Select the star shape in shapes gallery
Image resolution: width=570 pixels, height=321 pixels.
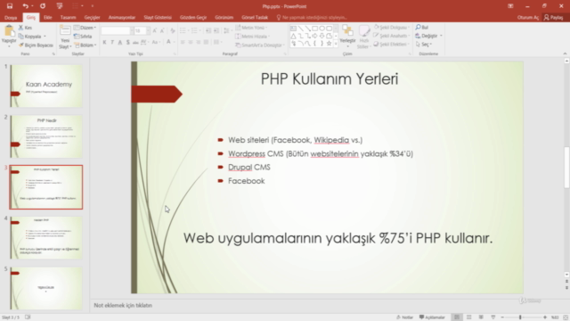(329, 44)
